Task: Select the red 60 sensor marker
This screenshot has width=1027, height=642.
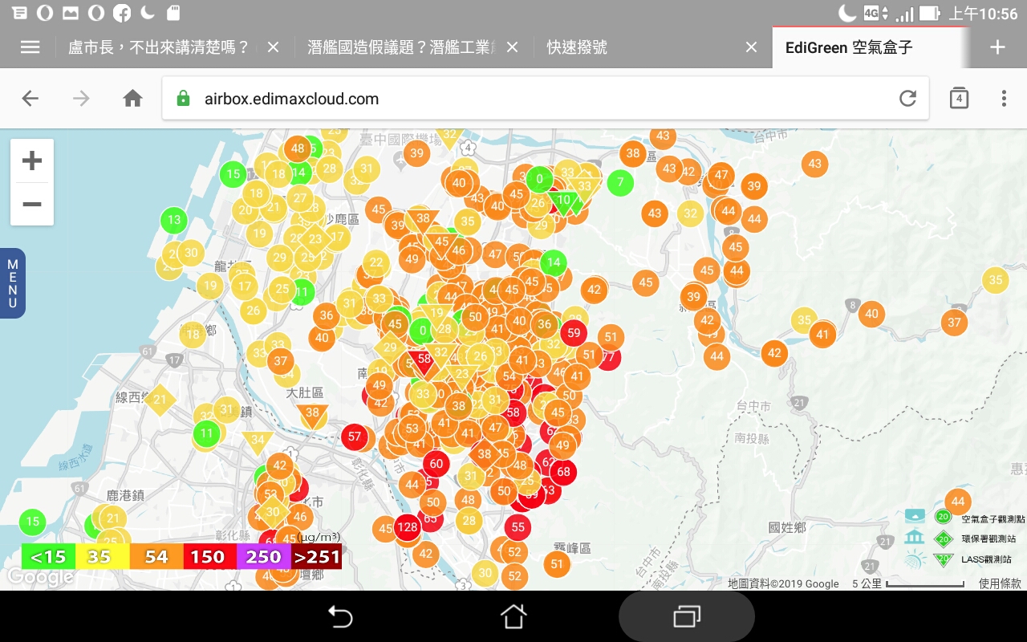Action: tap(436, 463)
